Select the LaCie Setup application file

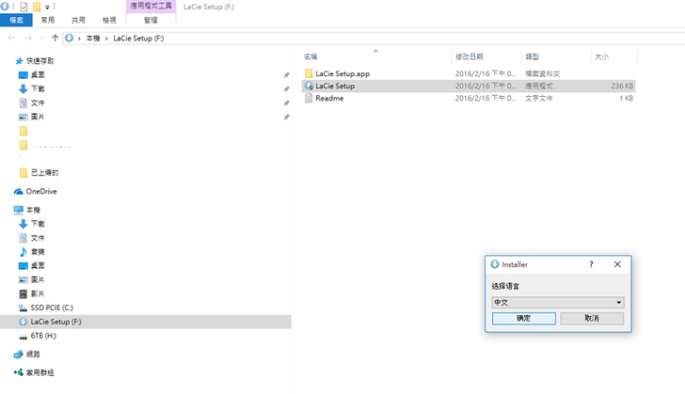coord(335,87)
